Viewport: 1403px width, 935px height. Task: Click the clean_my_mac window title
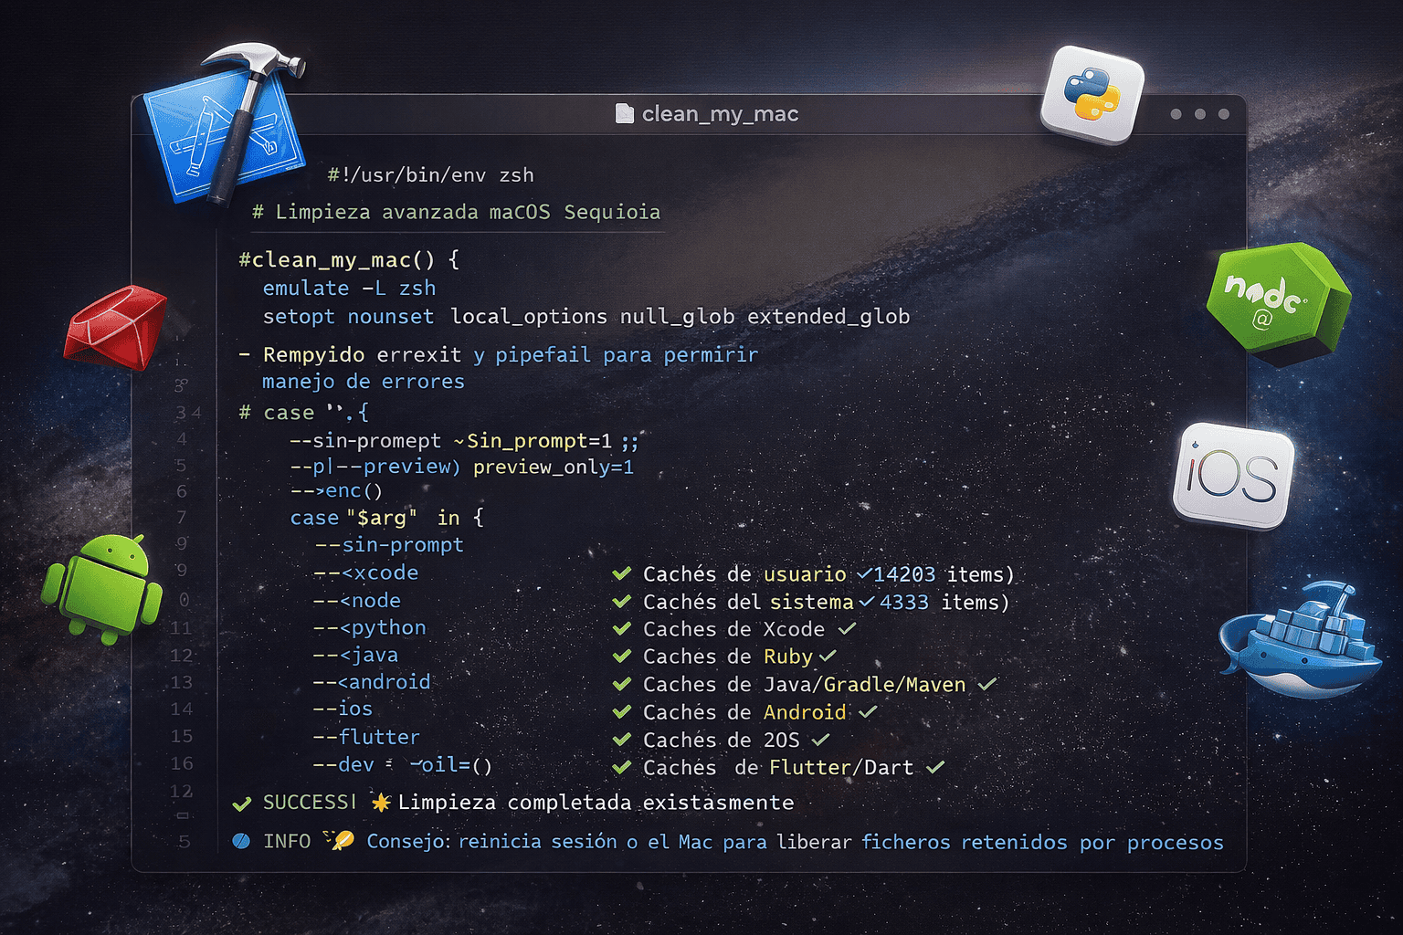coord(720,114)
